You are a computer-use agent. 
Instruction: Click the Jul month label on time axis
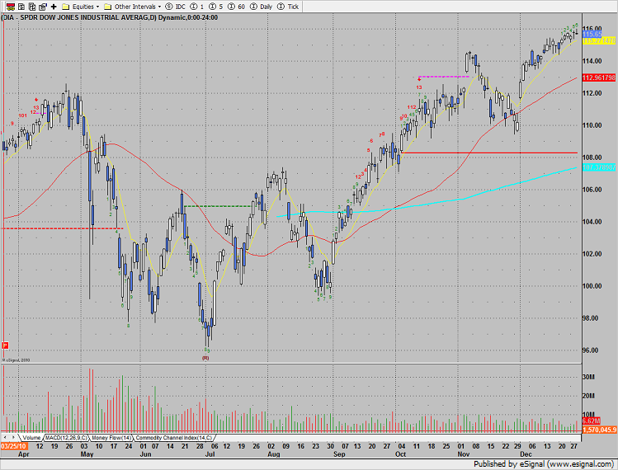point(210,454)
